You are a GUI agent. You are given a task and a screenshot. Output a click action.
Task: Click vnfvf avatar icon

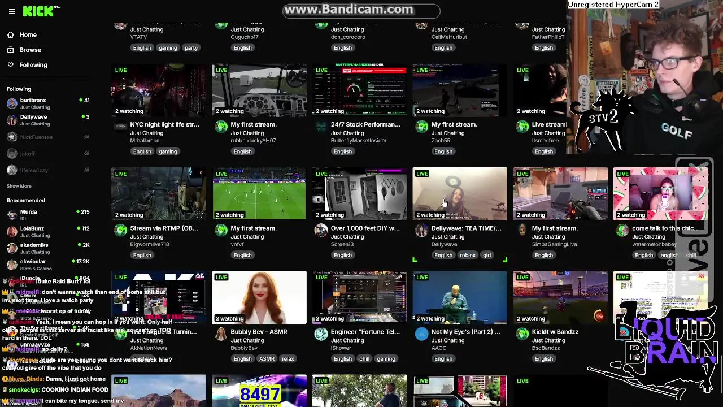(x=221, y=230)
